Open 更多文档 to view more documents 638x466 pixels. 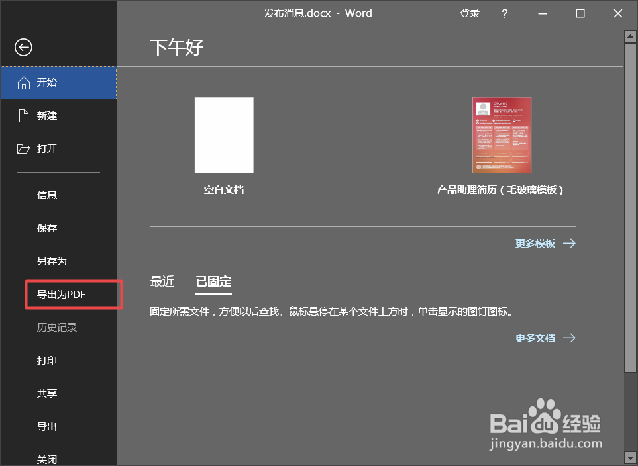point(535,338)
